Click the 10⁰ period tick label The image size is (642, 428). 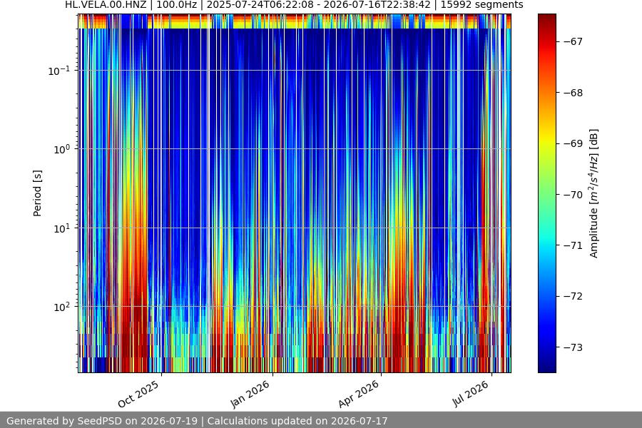pos(61,149)
